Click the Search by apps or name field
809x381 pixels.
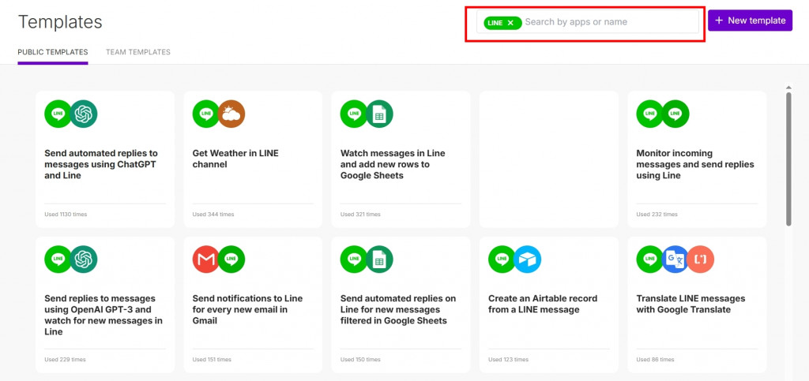[587, 22]
